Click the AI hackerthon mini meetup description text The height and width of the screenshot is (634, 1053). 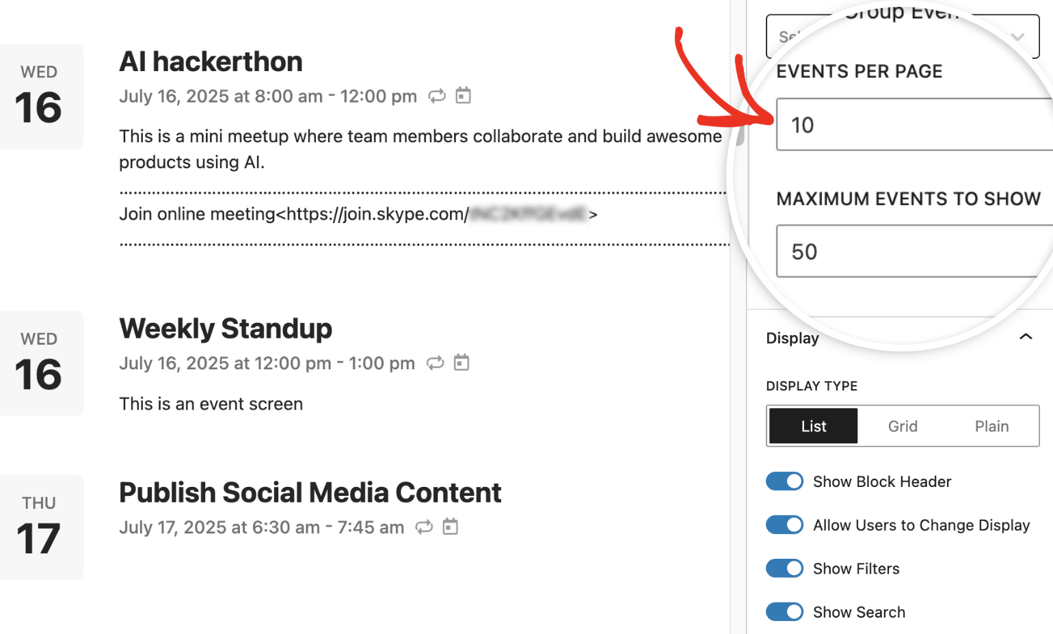coord(421,149)
